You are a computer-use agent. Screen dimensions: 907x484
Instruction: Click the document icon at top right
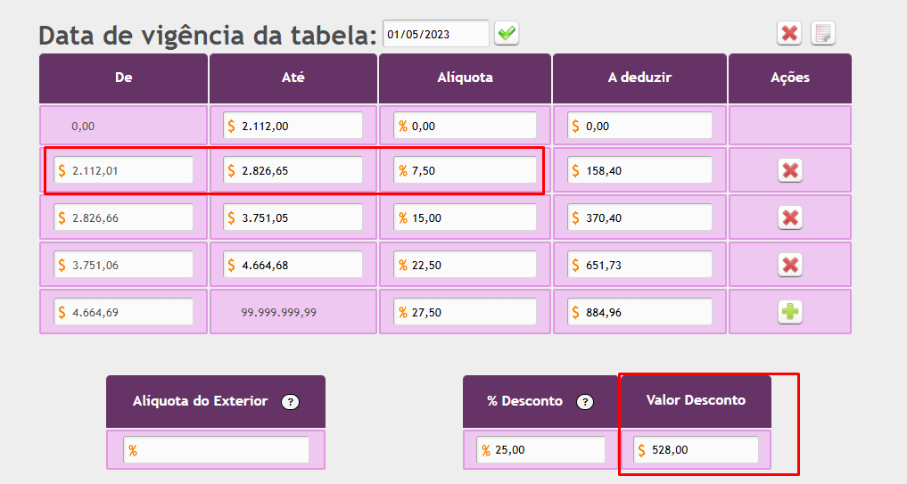click(823, 34)
